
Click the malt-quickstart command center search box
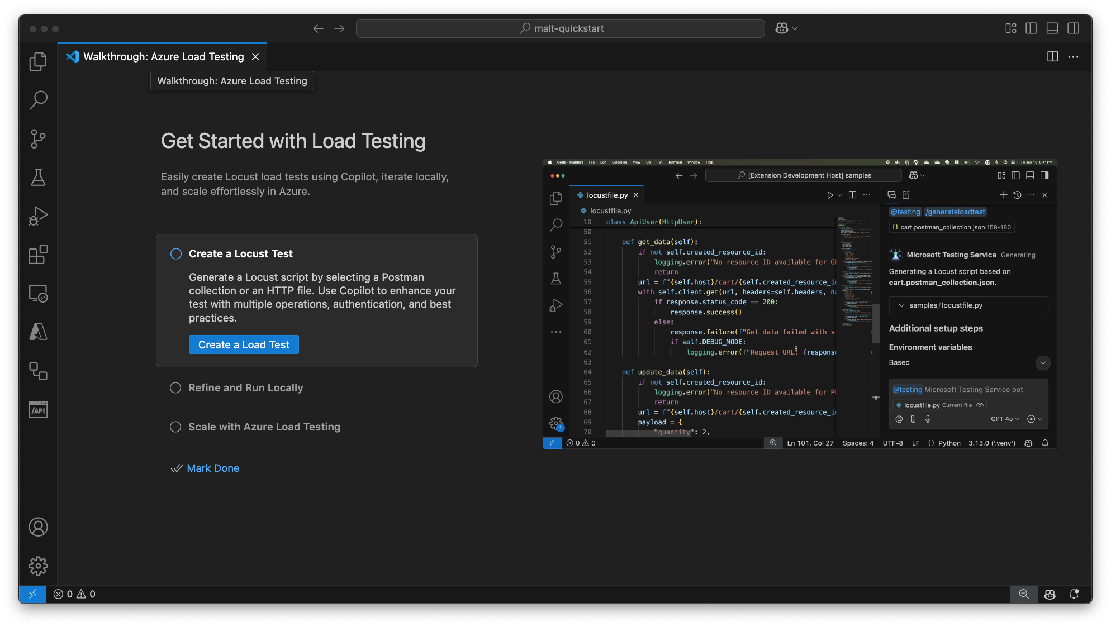click(x=560, y=28)
